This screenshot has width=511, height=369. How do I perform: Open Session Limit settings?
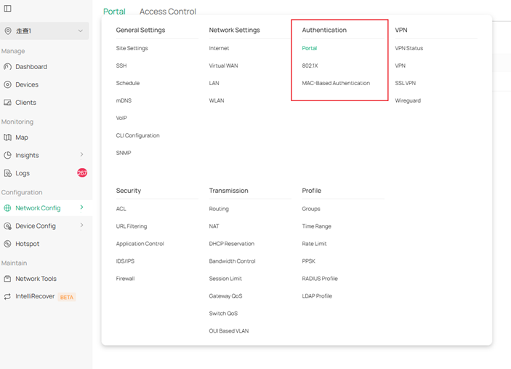pos(225,279)
